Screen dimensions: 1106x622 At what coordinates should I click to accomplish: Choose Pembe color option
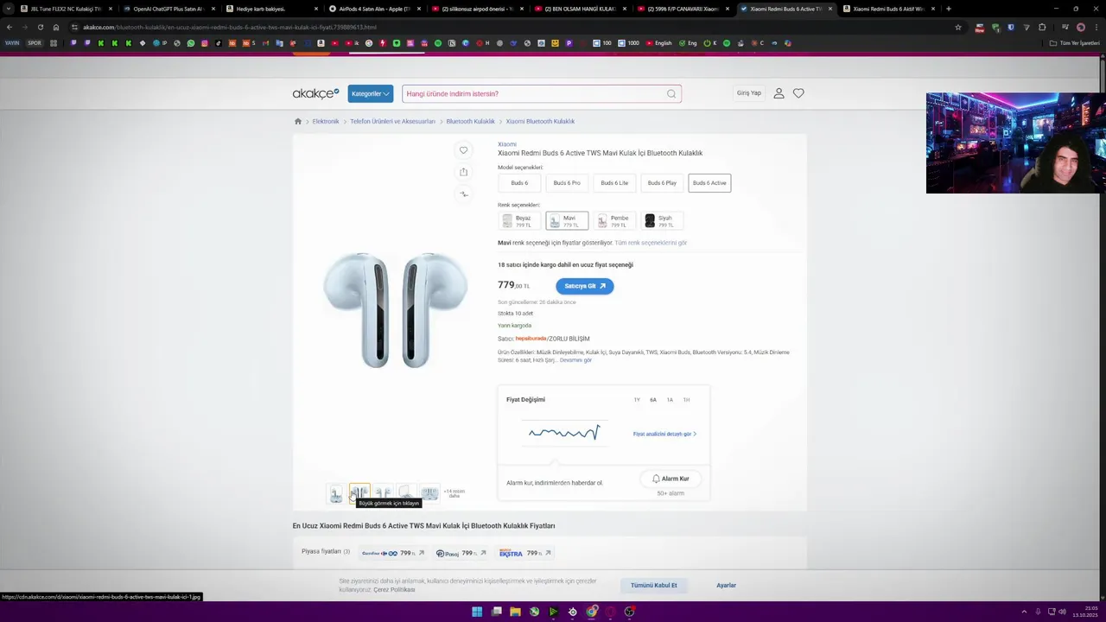point(614,221)
